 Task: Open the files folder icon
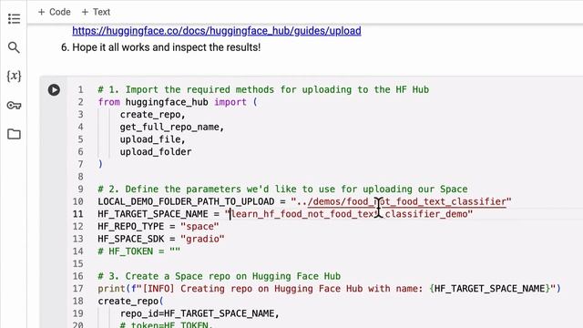tap(14, 134)
